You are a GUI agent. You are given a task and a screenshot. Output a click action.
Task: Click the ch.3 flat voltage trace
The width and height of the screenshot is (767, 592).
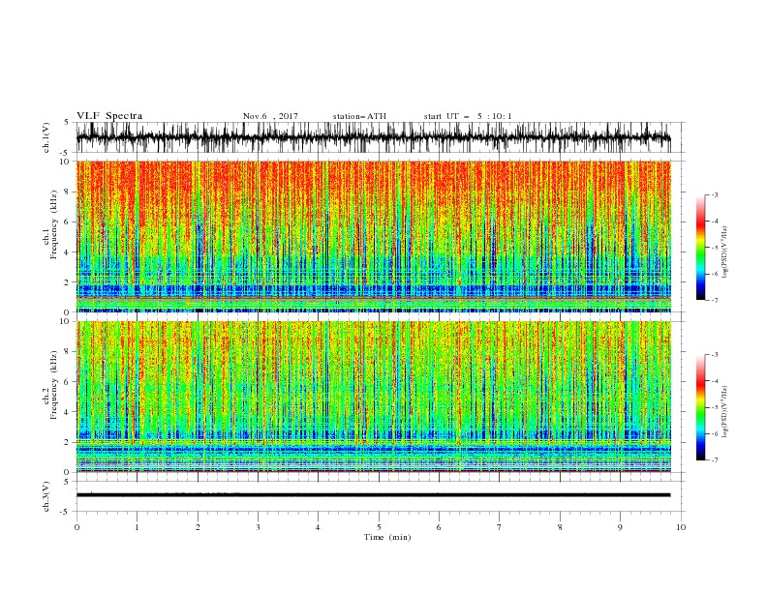[373, 495]
